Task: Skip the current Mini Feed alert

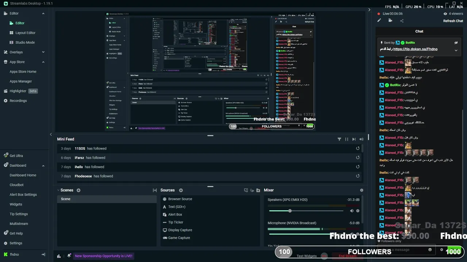Action: pyautogui.click(x=354, y=139)
